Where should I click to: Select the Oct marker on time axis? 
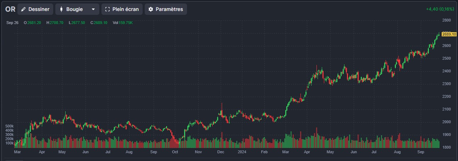(x=175, y=152)
